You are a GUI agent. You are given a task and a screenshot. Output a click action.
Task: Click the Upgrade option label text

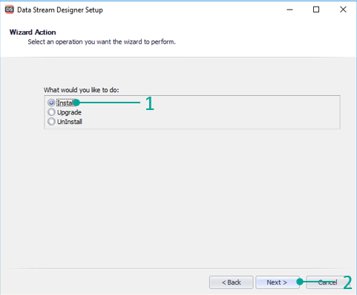tap(69, 112)
